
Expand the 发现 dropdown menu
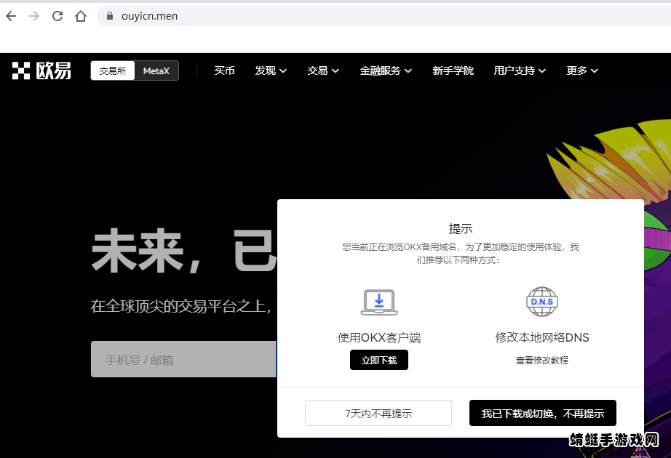tap(271, 71)
